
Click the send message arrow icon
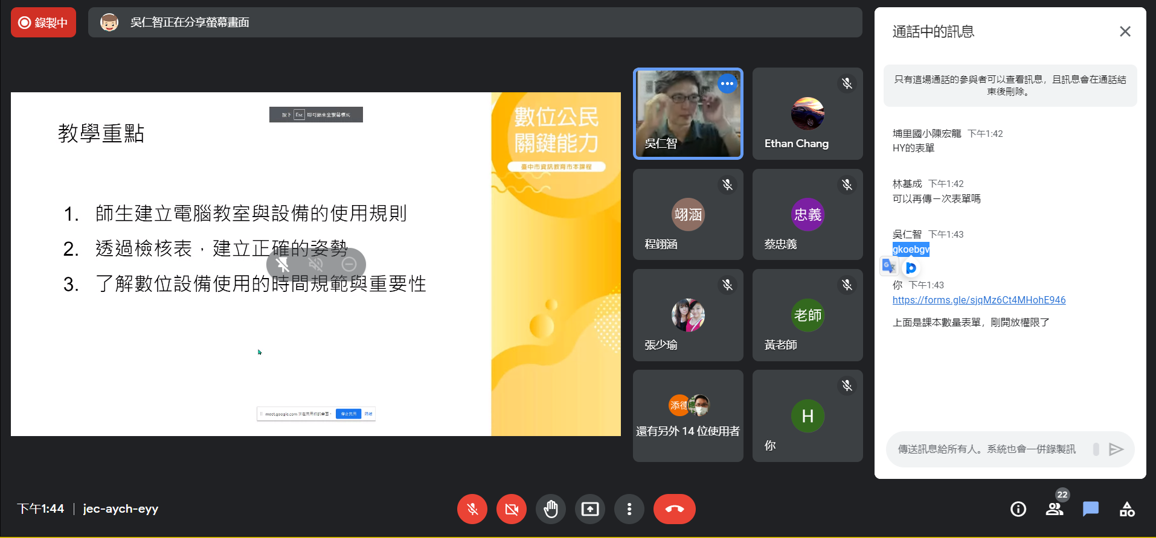[1116, 449]
